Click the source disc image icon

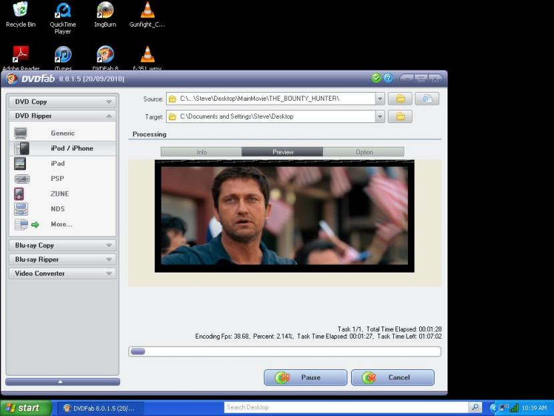[x=427, y=99]
